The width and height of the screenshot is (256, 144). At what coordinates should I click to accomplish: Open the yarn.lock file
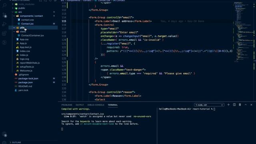pyautogui.click(x=23, y=90)
